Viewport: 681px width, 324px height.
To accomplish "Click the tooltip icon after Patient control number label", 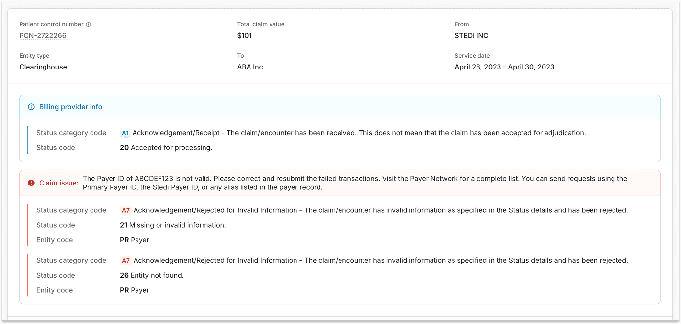I will (89, 24).
